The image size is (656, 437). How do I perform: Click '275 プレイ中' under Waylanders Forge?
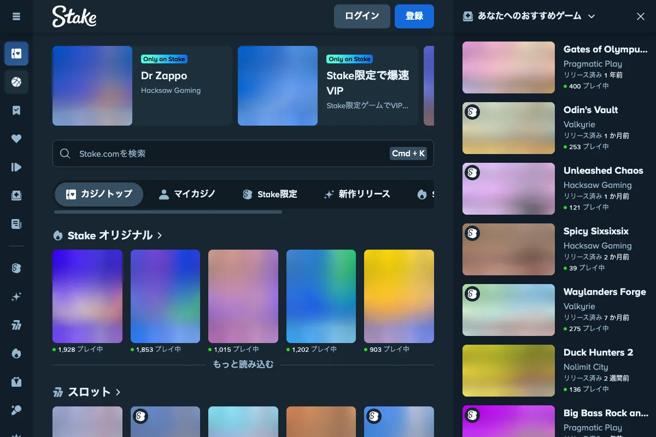[586, 328]
